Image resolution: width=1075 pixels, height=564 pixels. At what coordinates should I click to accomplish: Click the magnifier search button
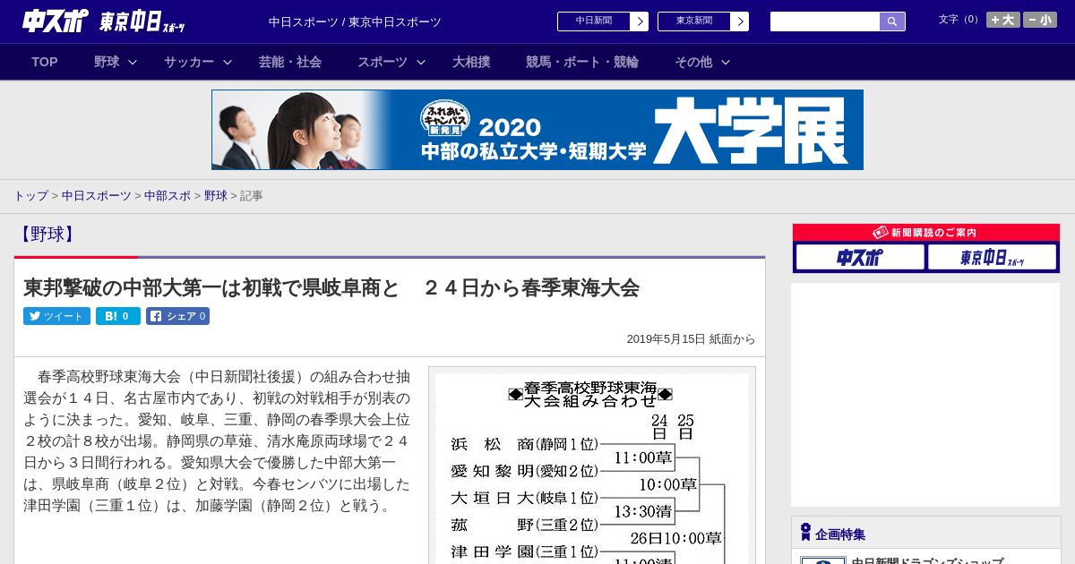892,21
